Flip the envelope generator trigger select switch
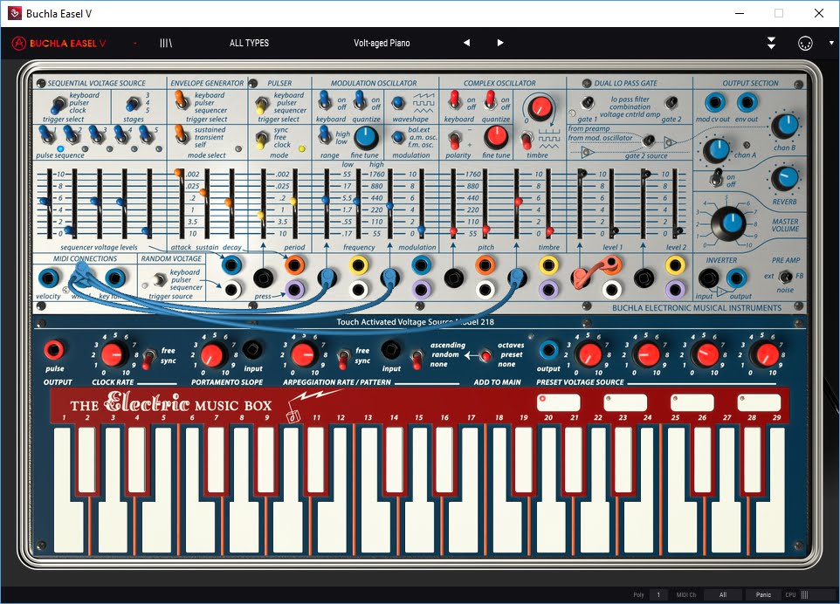Image resolution: width=840 pixels, height=604 pixels. pyautogui.click(x=181, y=100)
